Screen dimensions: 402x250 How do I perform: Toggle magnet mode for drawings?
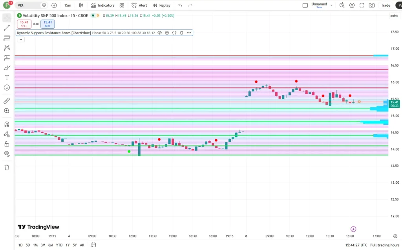point(7,124)
